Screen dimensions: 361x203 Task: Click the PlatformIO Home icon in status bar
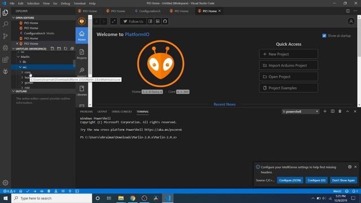click(21, 191)
